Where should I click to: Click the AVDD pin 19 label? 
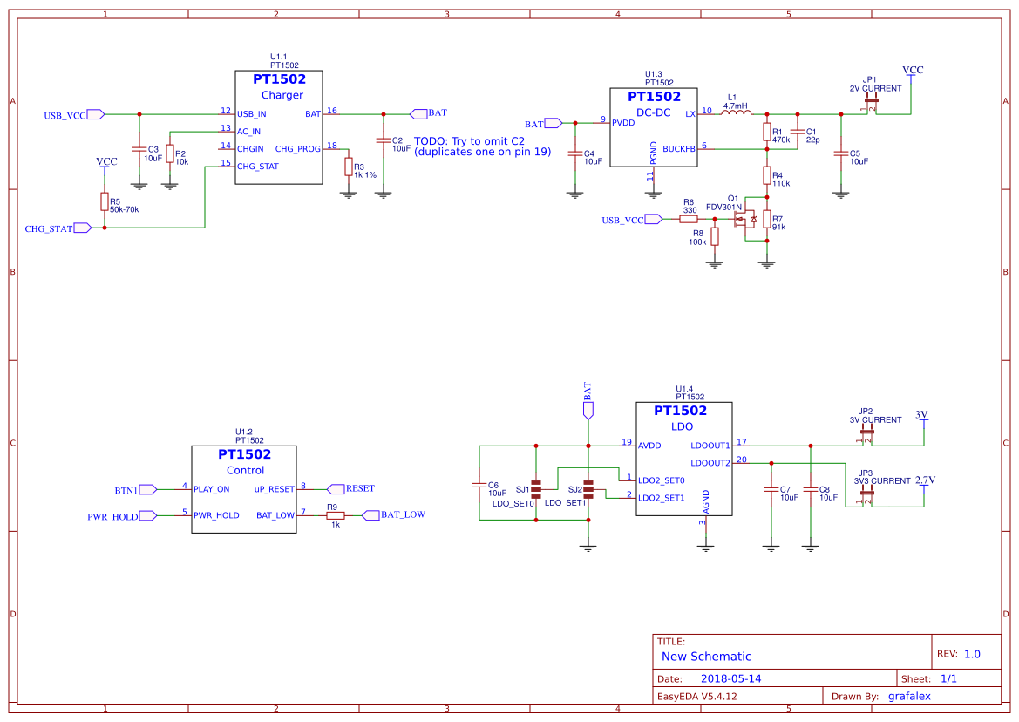pyautogui.click(x=649, y=446)
